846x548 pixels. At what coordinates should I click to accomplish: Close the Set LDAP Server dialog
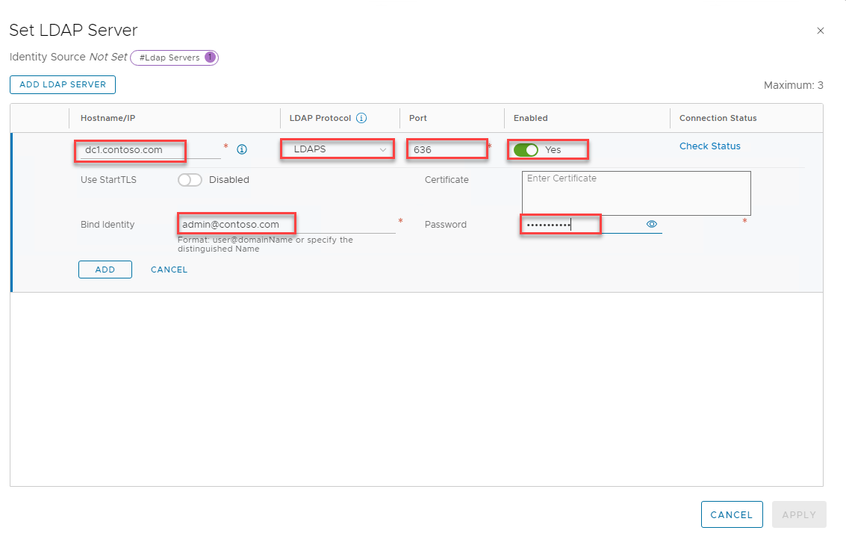820,31
